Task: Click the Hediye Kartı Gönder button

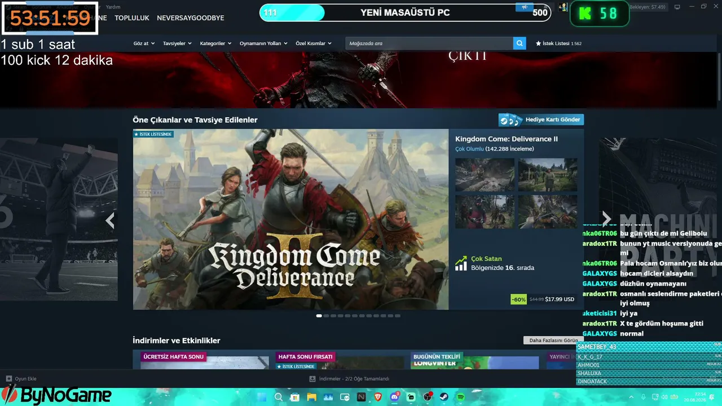Action: click(x=541, y=120)
